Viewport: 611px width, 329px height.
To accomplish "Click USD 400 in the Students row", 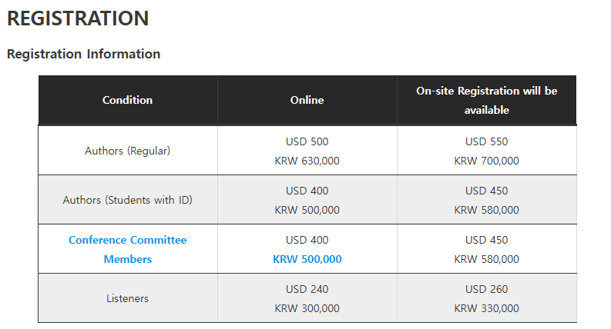I will tap(307, 191).
